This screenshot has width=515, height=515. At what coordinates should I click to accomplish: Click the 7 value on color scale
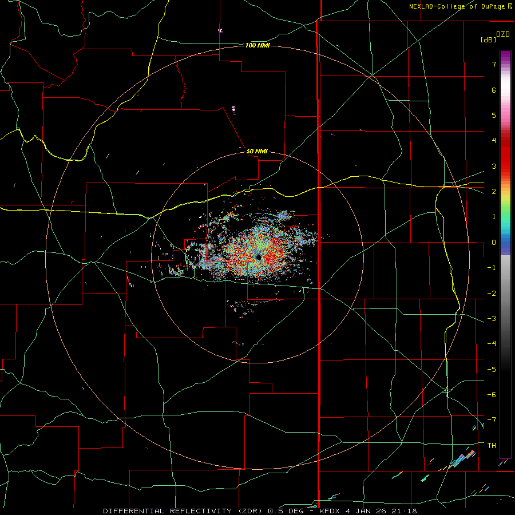tap(494, 64)
